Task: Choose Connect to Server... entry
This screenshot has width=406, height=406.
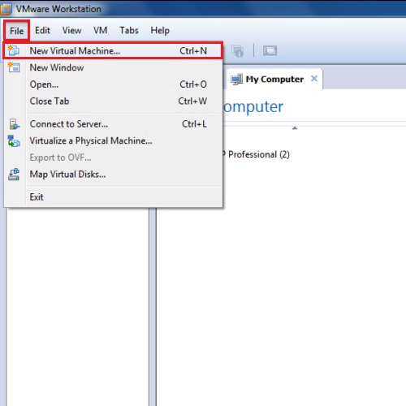Action: tap(113, 124)
